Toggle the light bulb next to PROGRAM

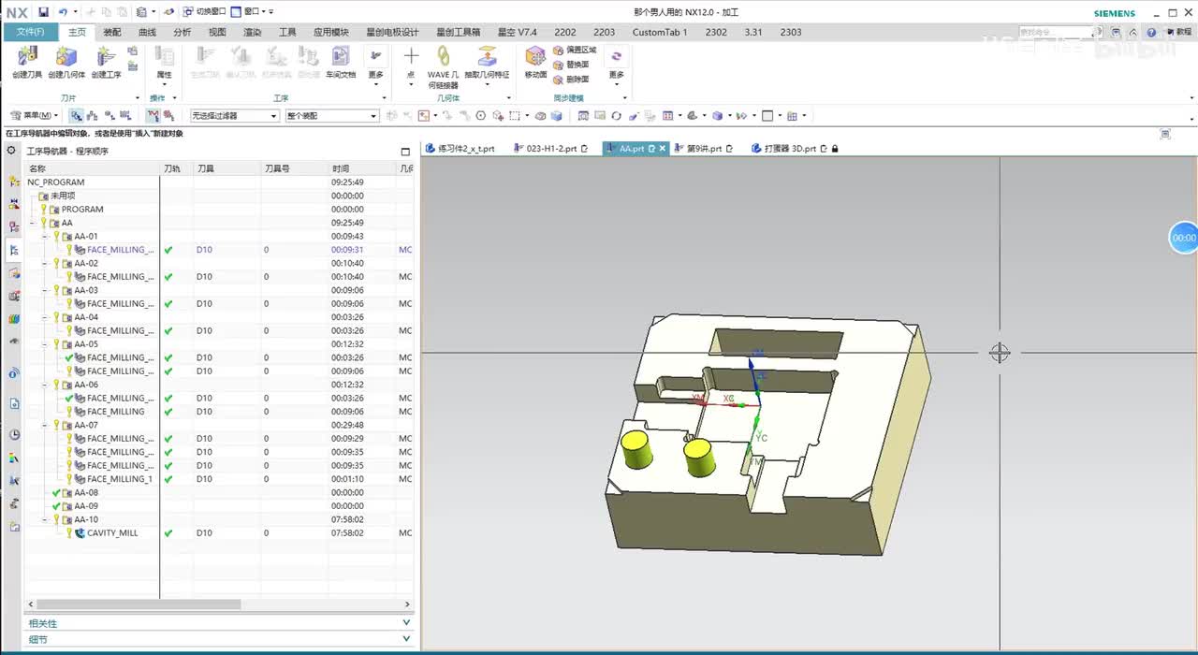point(43,210)
